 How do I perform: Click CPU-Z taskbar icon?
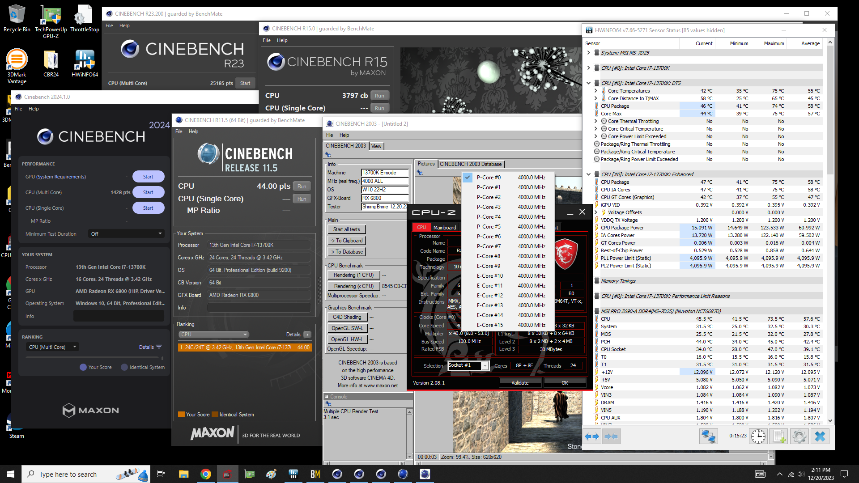(227, 474)
